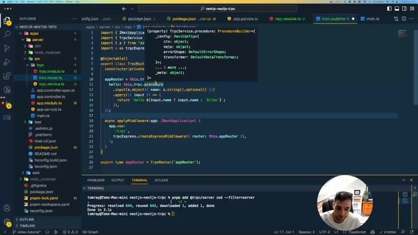Click the UTF-8 encoding status
418x235 pixels.
325,232
